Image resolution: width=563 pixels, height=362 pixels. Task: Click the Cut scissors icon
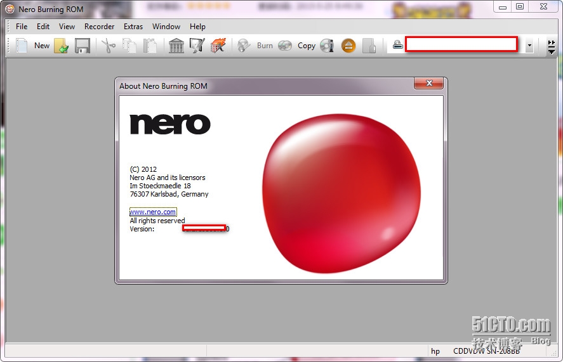(109, 46)
